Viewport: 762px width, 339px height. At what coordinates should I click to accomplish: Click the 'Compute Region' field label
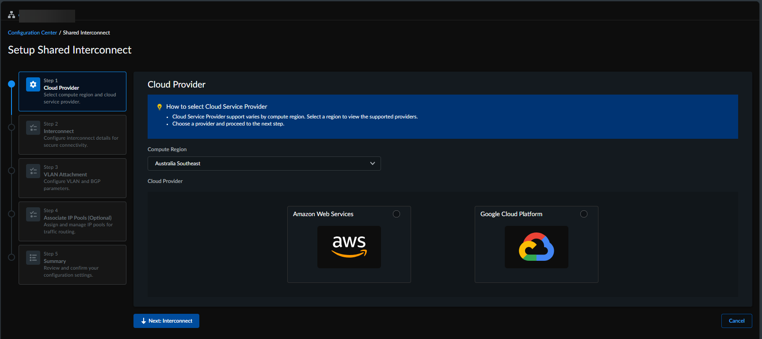pyautogui.click(x=167, y=149)
